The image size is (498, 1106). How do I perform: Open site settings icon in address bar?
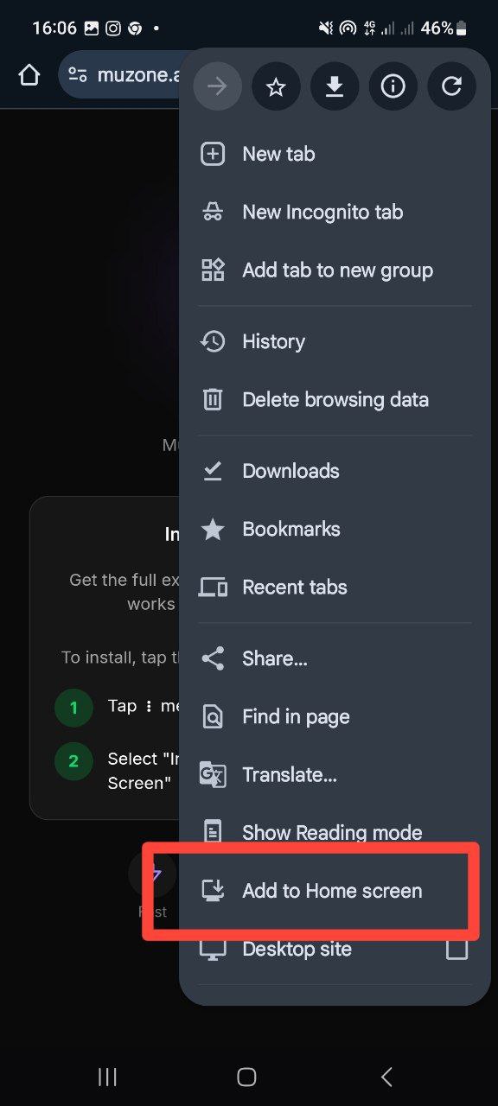click(x=78, y=75)
